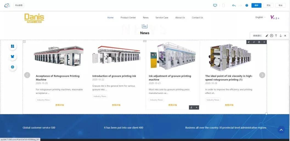Open ideal point of ink viscosity article
This screenshot has height=141, width=290.
click(229, 78)
